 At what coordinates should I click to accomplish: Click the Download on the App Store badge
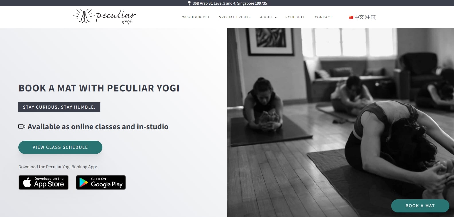[44, 182]
